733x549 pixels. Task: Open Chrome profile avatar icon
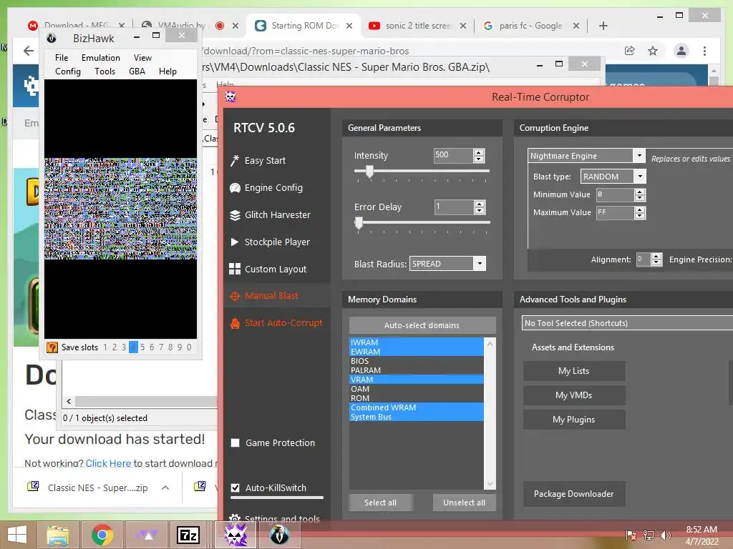(681, 51)
